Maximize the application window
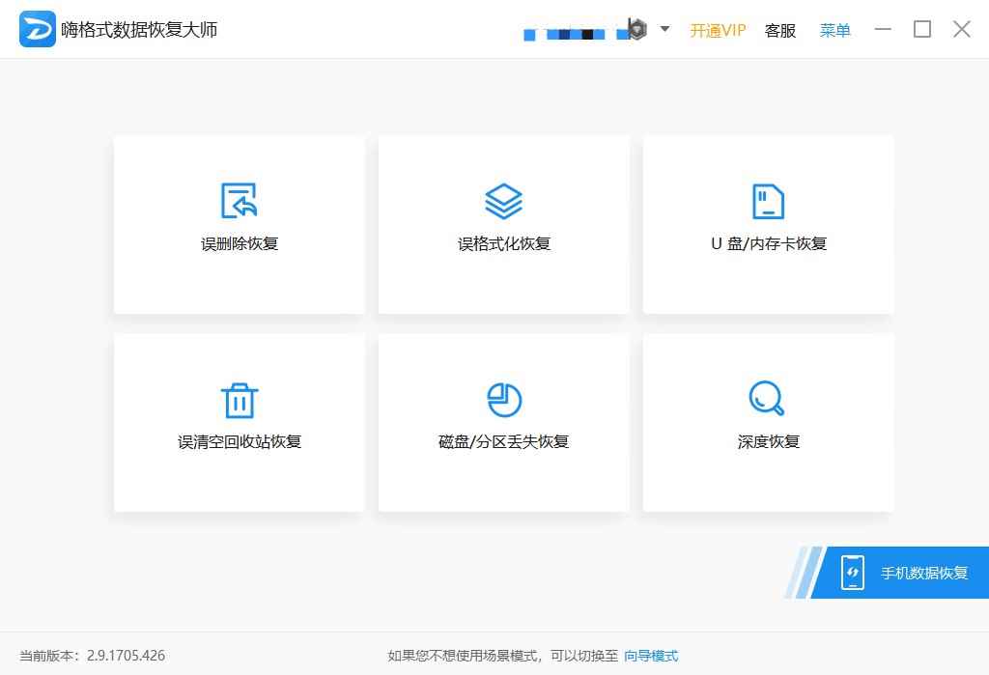 pyautogui.click(x=922, y=29)
